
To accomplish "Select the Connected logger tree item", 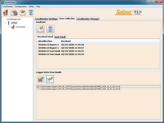I will click(x=20, y=27).
